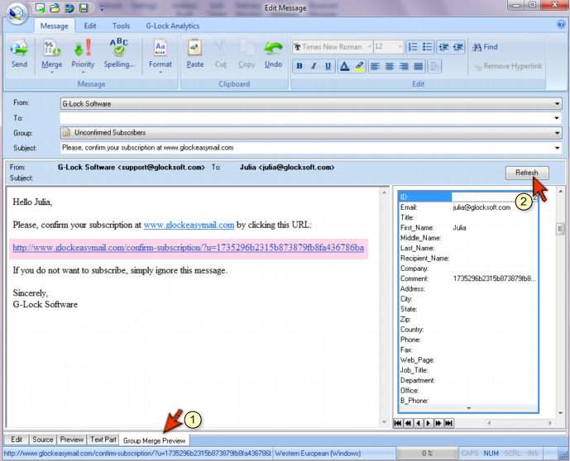This screenshot has width=570, height=461.
Task: Select the Group Merge Preview tab
Action: [154, 440]
